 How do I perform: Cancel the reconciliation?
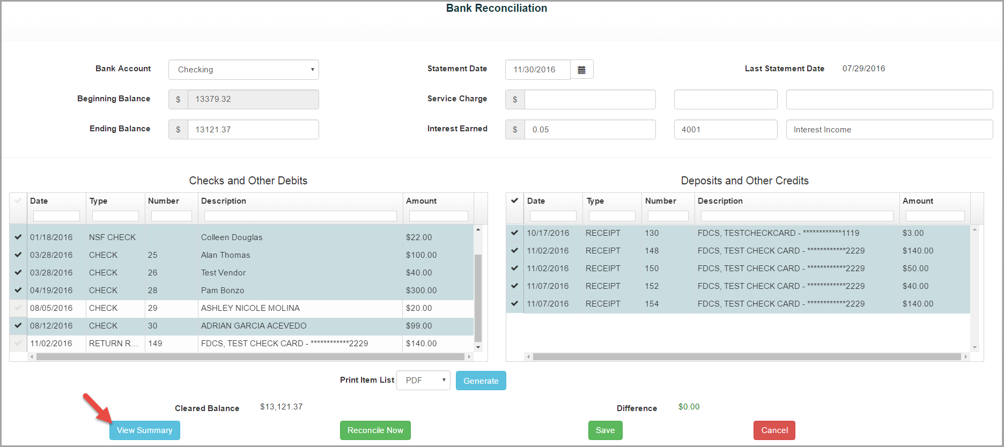[x=774, y=430]
